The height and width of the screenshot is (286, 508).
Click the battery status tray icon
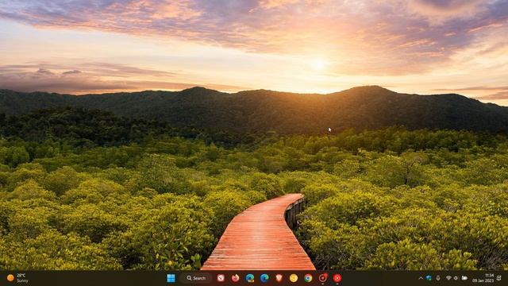(464, 278)
